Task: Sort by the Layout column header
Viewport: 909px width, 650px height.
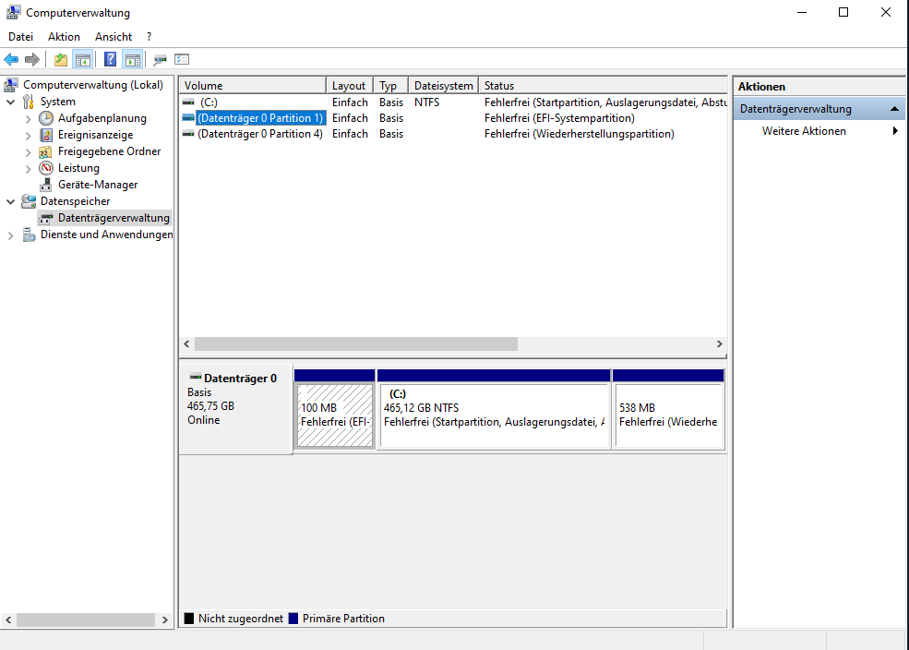Action: click(350, 85)
